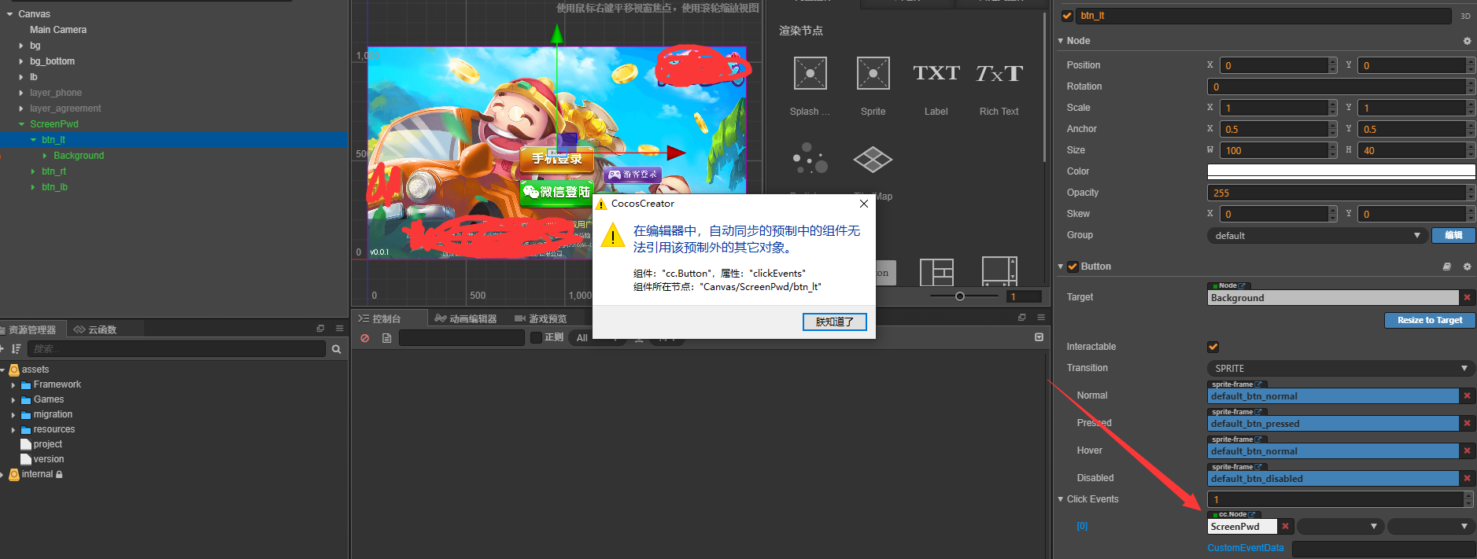Select the Main Camera node
Screen dimensions: 1477x559
click(x=58, y=30)
